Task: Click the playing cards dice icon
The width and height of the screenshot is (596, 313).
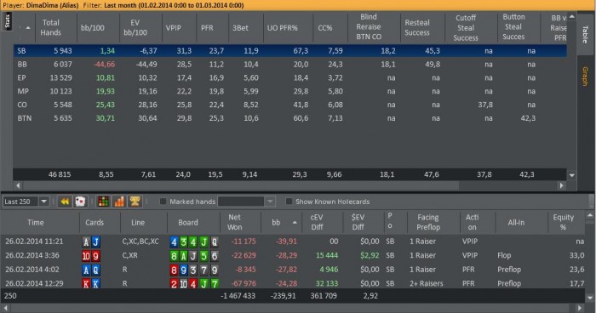Action: coord(80,202)
